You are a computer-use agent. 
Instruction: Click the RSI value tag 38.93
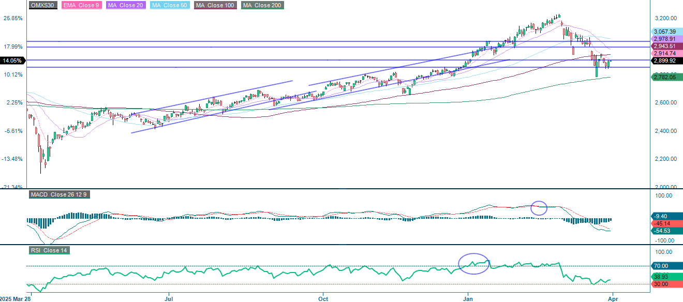[x=666, y=277]
